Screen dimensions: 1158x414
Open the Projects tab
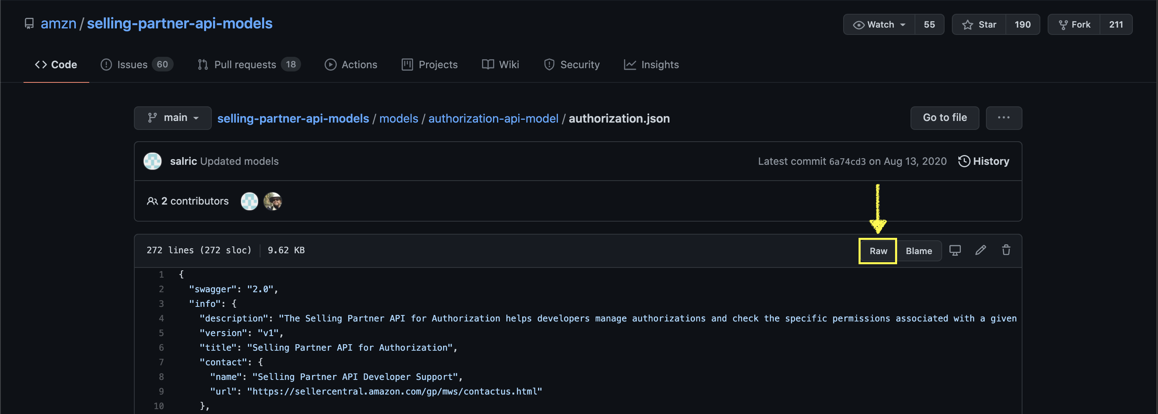coord(429,65)
